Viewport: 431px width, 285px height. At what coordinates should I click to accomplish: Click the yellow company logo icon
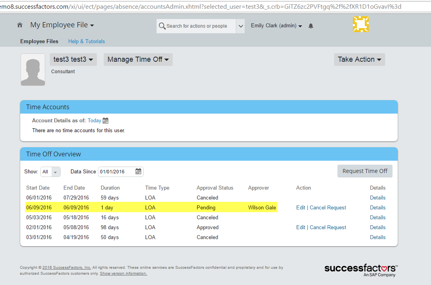point(361,24)
